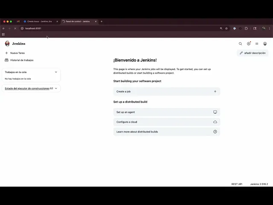Click añadir descripción button
This screenshot has height=205, width=273.
tap(253, 53)
